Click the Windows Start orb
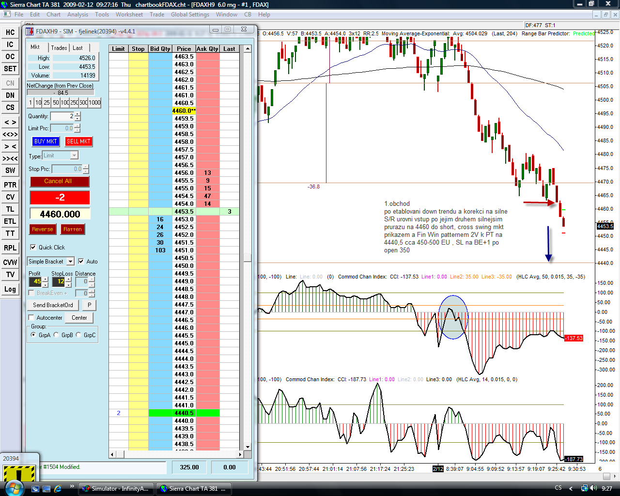Image resolution: width=620 pixels, height=496 pixels. pos(15,488)
